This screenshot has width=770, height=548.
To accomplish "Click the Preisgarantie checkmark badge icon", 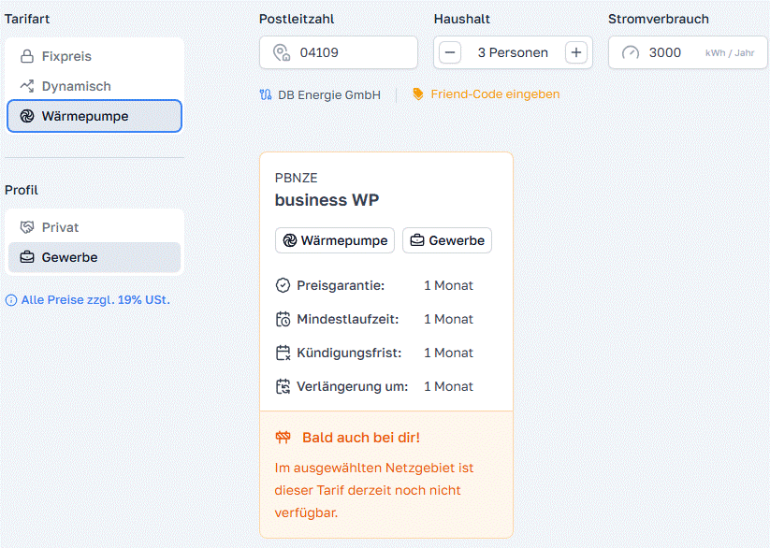I will 283,285.
